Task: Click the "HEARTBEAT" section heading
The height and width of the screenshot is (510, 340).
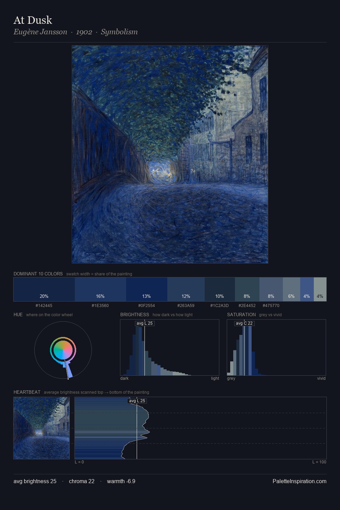Action: click(x=27, y=392)
